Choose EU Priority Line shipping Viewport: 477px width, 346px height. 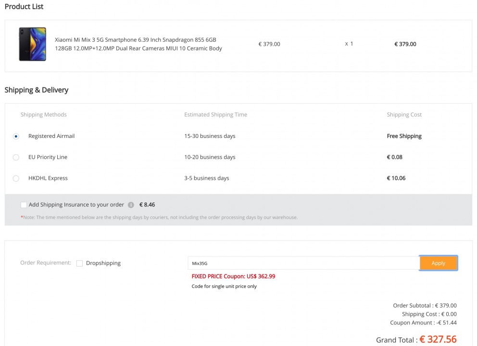(16, 157)
